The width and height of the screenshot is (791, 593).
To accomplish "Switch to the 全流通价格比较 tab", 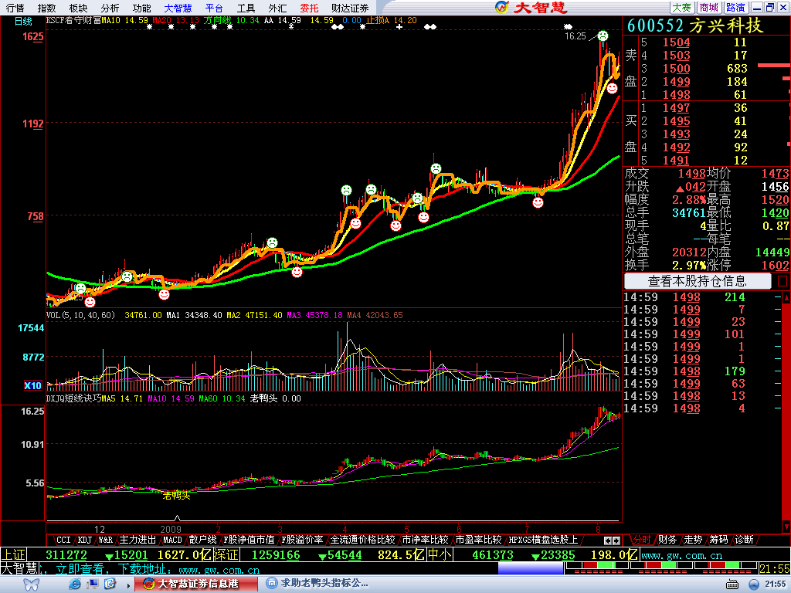I will pos(362,540).
